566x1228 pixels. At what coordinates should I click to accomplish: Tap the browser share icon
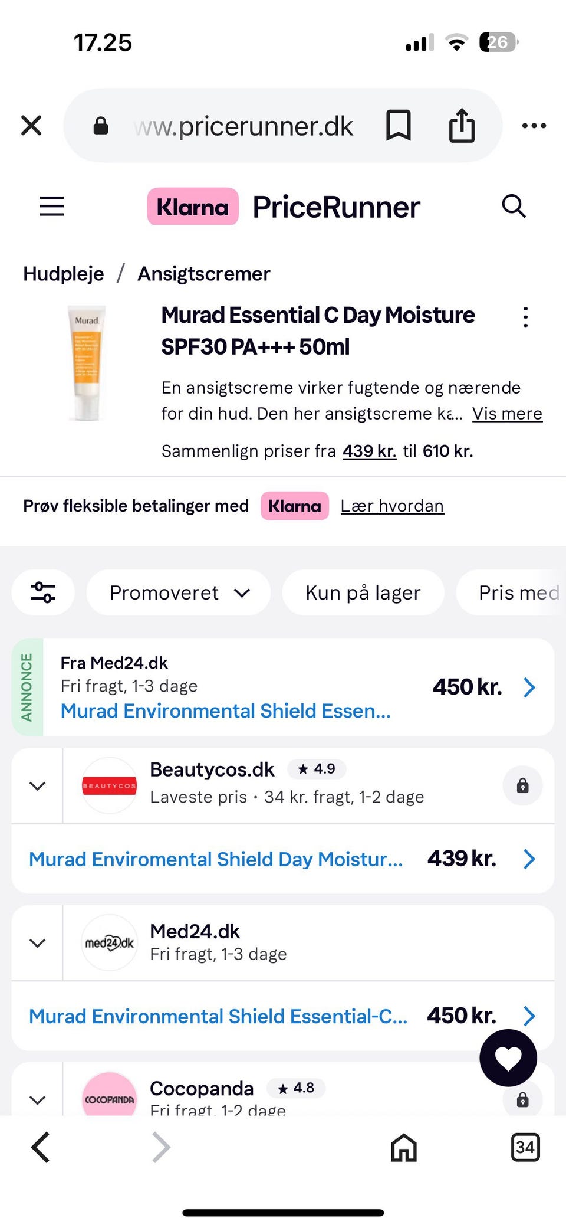point(462,126)
